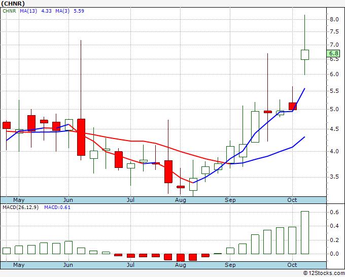Click the deepest red MACD bar at August
The height and width of the screenshot is (277, 345).
(x=181, y=257)
